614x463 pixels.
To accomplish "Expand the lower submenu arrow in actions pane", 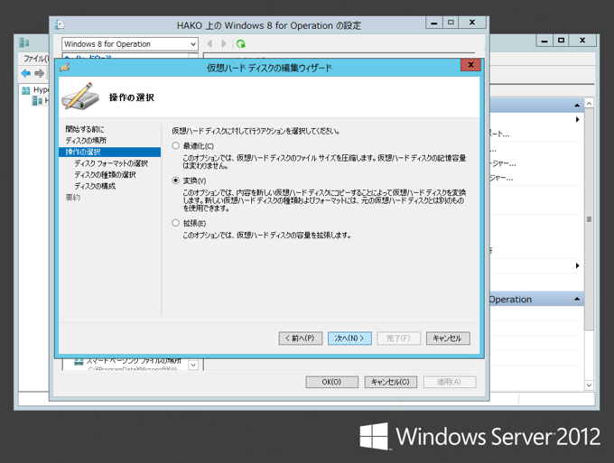I will tap(578, 265).
